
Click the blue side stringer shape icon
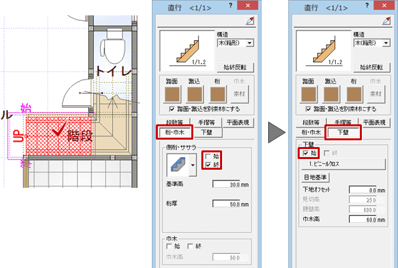[x=178, y=165]
